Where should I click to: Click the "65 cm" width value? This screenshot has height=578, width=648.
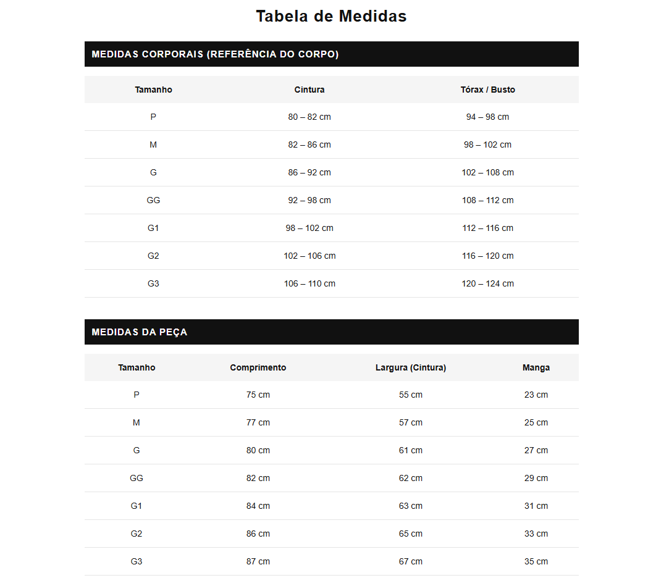click(411, 534)
